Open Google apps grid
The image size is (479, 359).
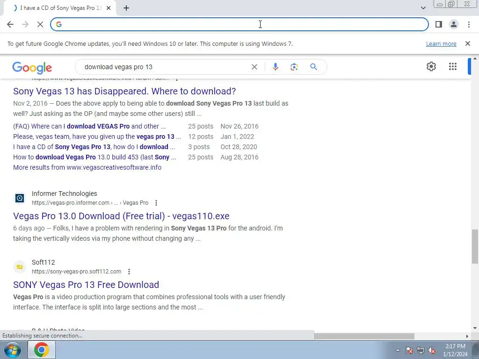coord(453,66)
